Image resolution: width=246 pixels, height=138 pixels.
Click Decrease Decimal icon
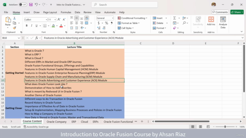pyautogui.click(x=104, y=28)
